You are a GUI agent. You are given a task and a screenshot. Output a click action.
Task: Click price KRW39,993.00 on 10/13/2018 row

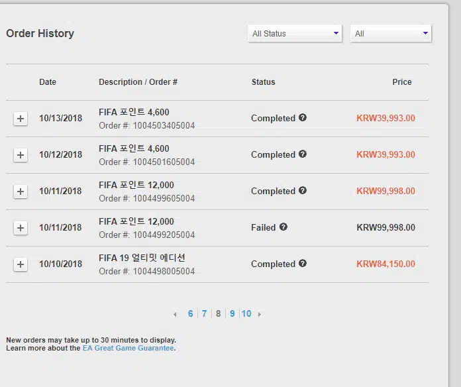pyautogui.click(x=385, y=118)
